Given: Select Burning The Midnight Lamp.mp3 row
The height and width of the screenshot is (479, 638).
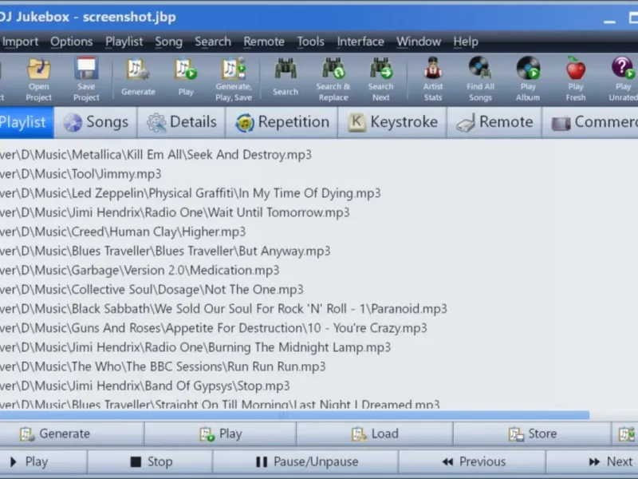Looking at the screenshot, I should (319, 347).
